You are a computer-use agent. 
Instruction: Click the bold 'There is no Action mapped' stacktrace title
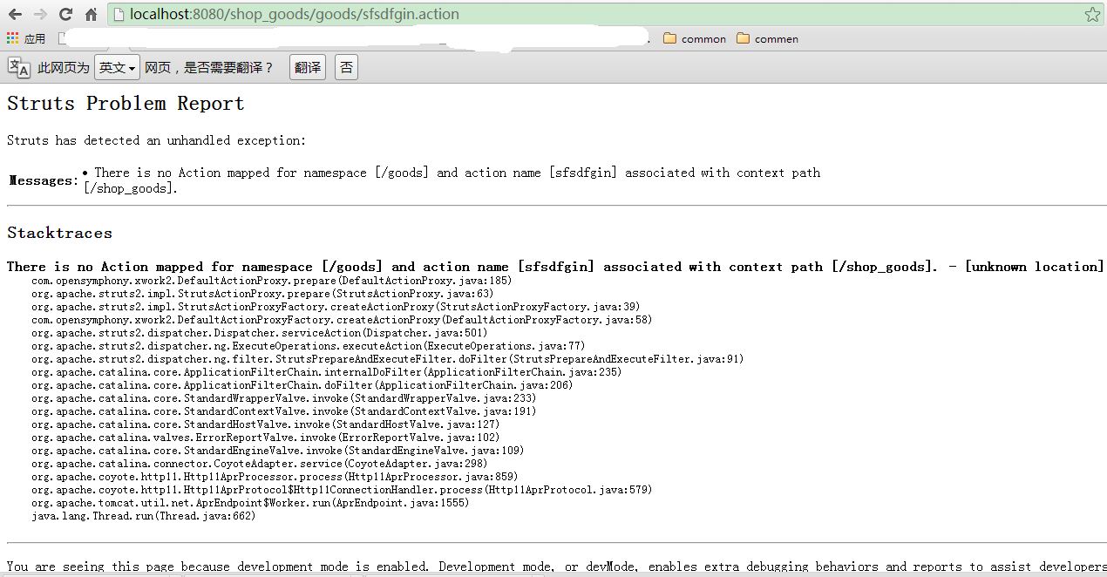coord(555,267)
